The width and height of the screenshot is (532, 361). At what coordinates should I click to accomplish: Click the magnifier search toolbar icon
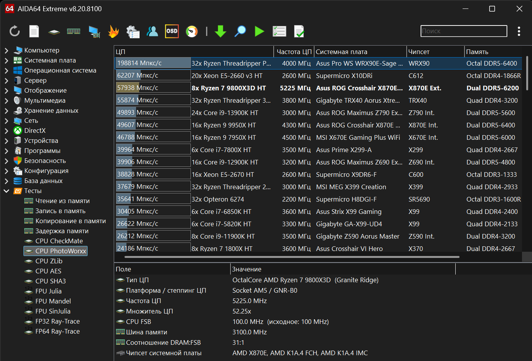point(240,31)
